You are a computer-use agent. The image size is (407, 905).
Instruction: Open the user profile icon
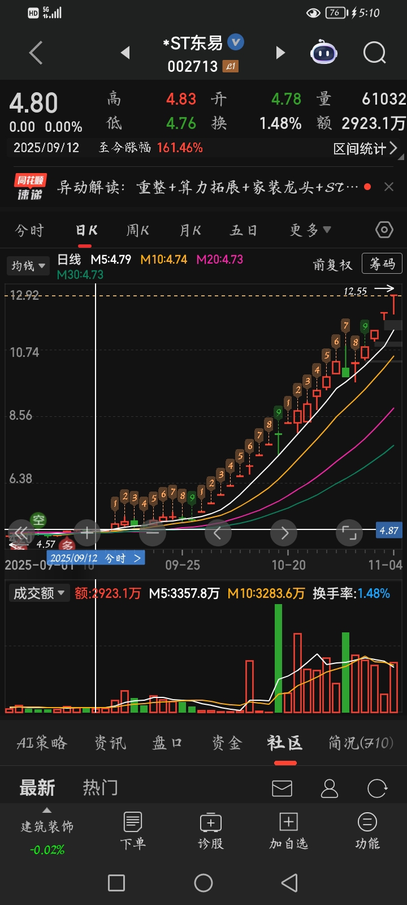point(330,788)
